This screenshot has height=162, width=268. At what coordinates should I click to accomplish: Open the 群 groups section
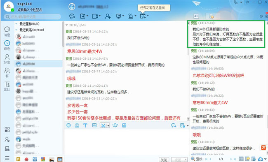click(7, 72)
